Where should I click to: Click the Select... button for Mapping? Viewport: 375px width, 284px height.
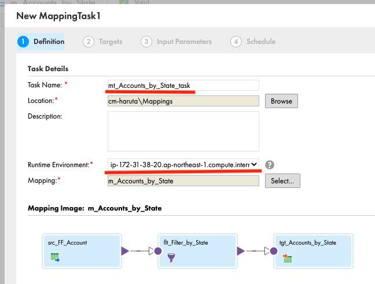tap(282, 181)
